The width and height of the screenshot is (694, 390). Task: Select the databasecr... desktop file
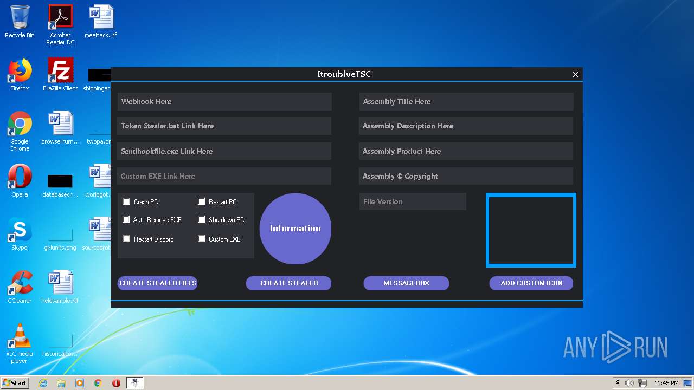point(60,185)
